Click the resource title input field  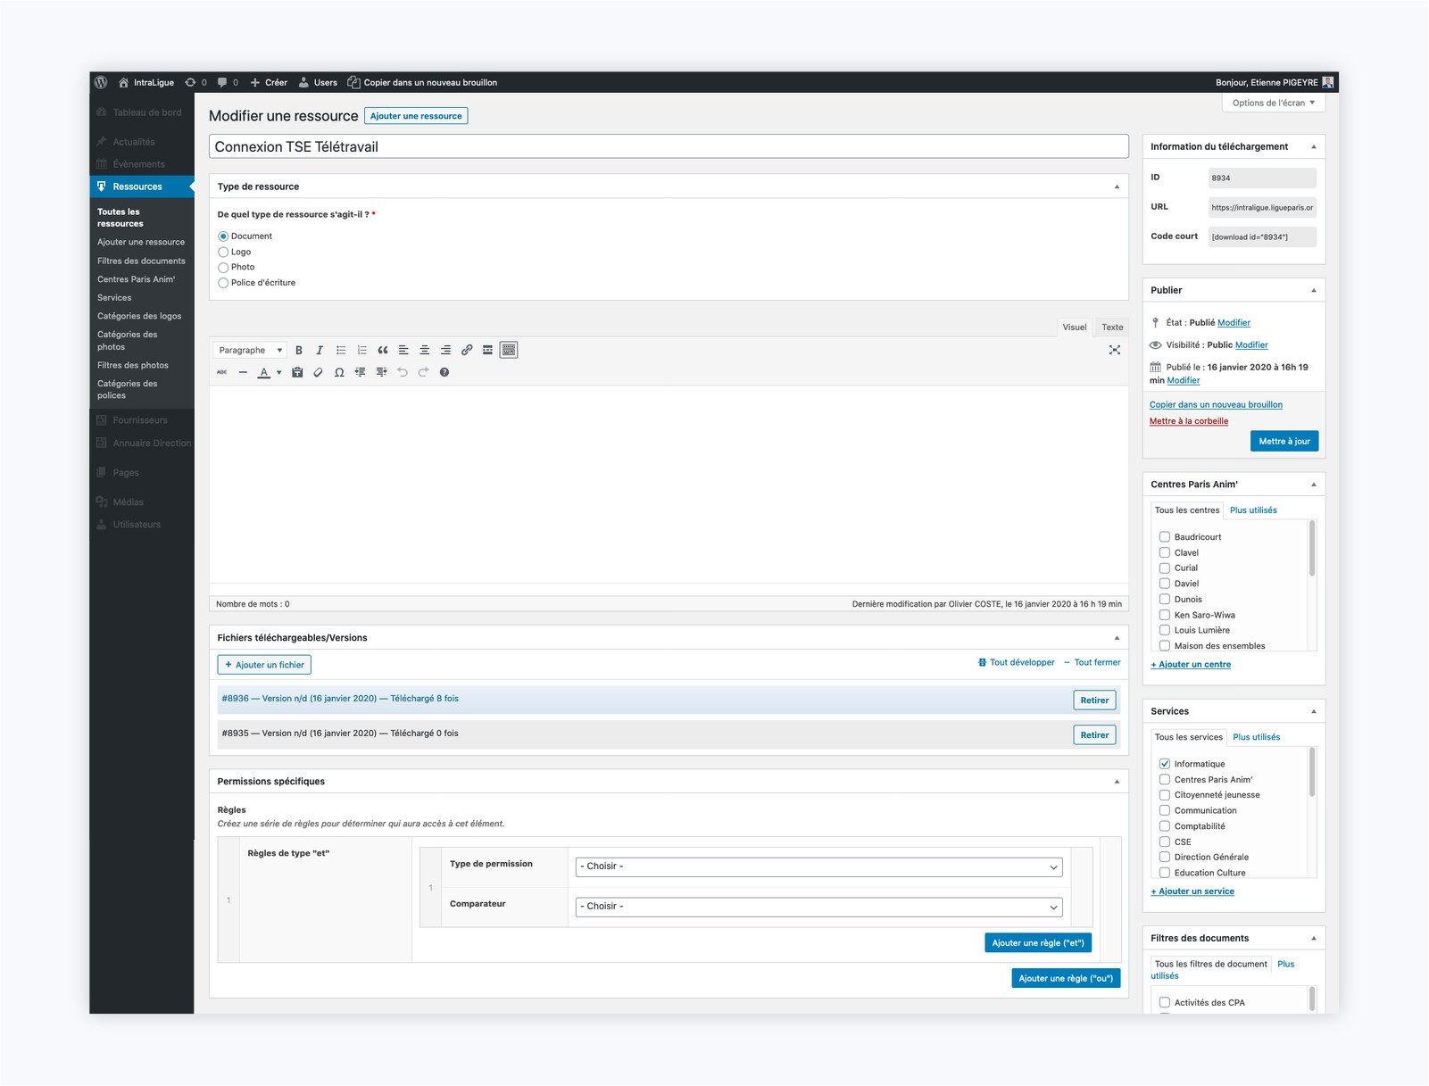tap(668, 147)
